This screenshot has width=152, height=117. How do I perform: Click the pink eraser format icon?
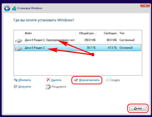pyautogui.click(x=76, y=80)
